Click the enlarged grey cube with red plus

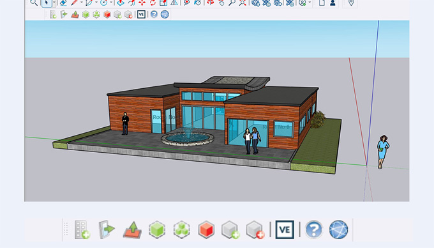(x=255, y=229)
